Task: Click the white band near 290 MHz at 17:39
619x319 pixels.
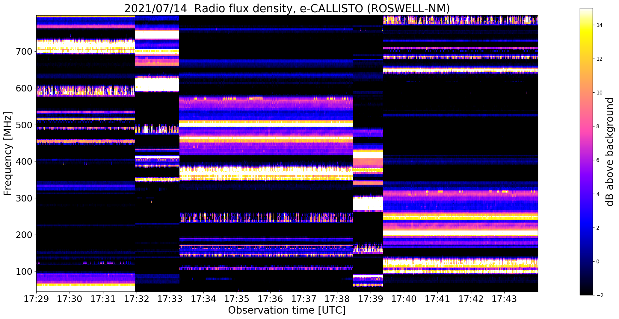Action: (x=368, y=204)
